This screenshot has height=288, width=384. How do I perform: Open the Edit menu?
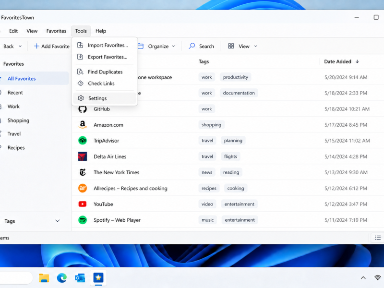pyautogui.click(x=13, y=31)
